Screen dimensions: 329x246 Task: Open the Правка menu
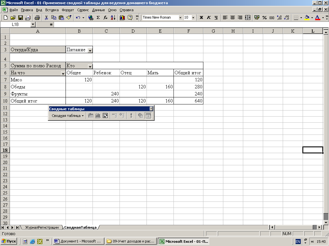(x=27, y=10)
